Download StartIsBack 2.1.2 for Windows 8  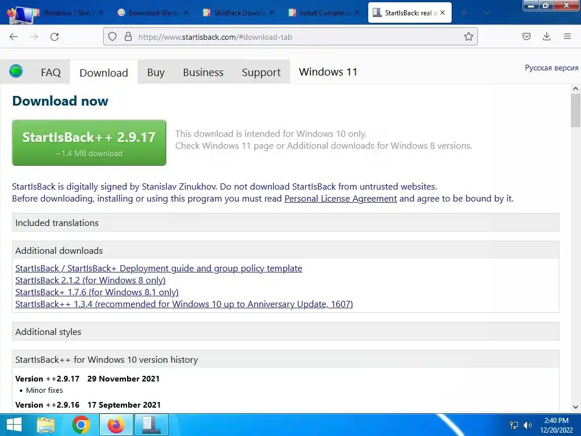click(90, 280)
